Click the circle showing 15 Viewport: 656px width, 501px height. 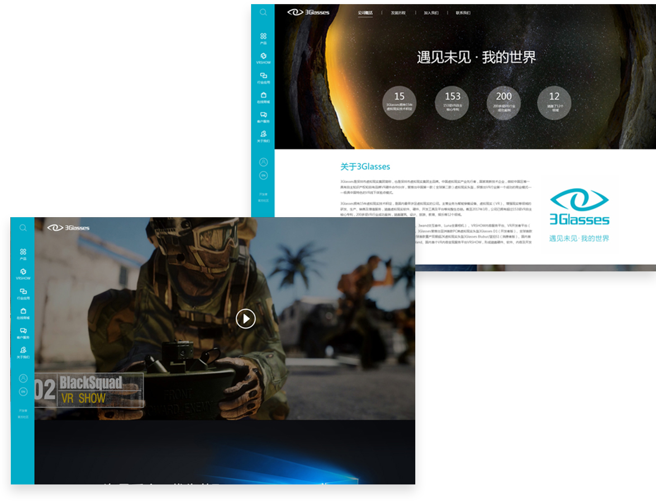tap(399, 103)
